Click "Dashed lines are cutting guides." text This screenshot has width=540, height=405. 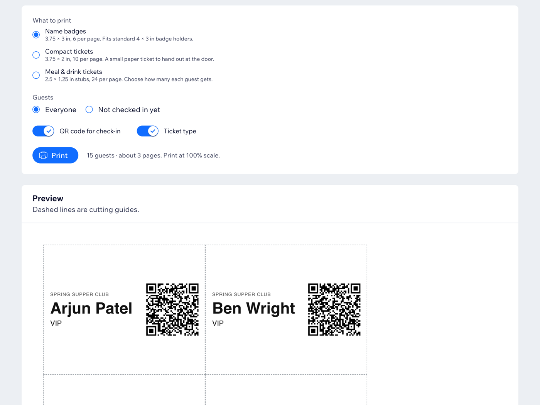(x=86, y=209)
